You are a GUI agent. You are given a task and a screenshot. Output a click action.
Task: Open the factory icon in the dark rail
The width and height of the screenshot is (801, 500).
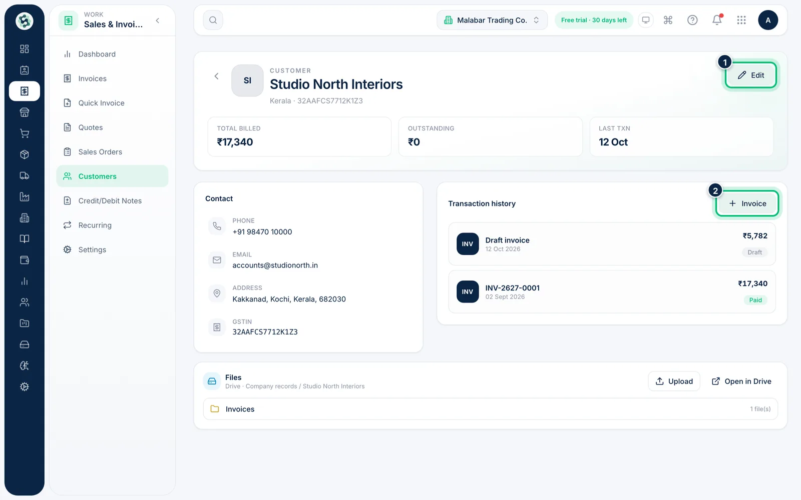click(x=24, y=197)
